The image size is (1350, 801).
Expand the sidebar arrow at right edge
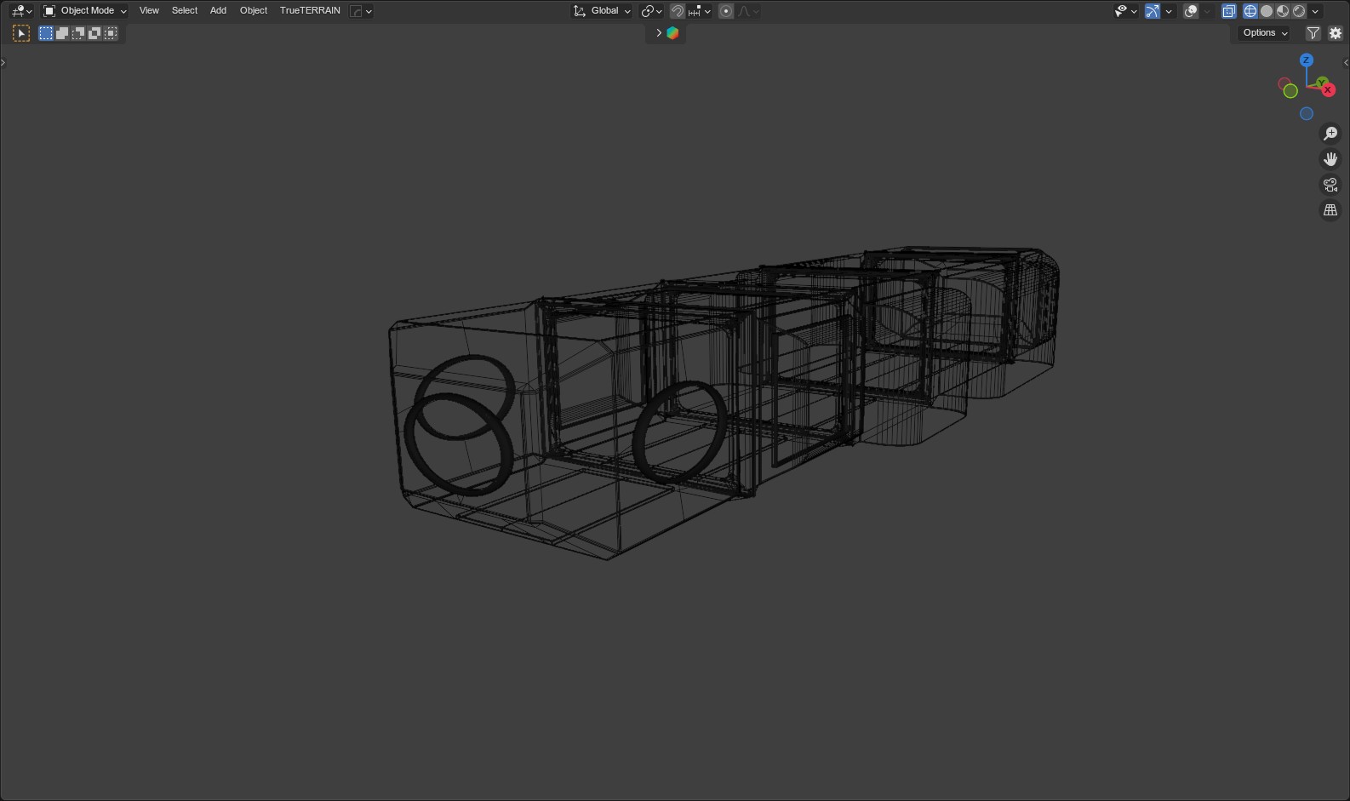point(1346,62)
